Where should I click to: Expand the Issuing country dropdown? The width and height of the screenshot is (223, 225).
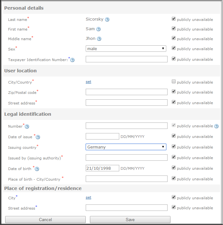[126, 147]
